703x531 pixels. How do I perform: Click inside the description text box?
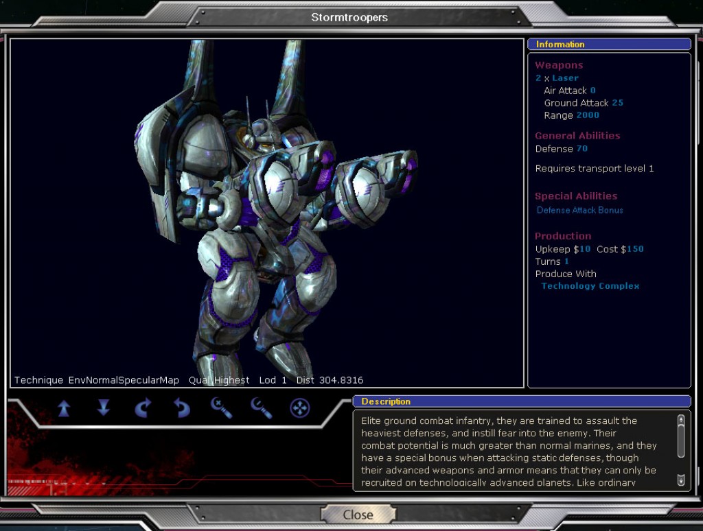511,451
